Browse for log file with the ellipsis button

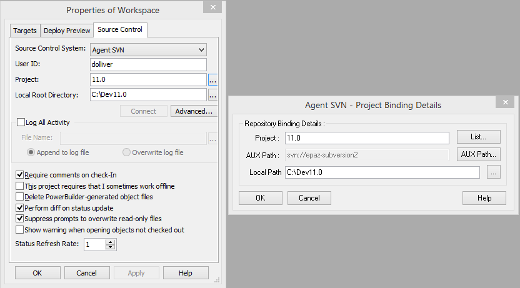pyautogui.click(x=212, y=139)
